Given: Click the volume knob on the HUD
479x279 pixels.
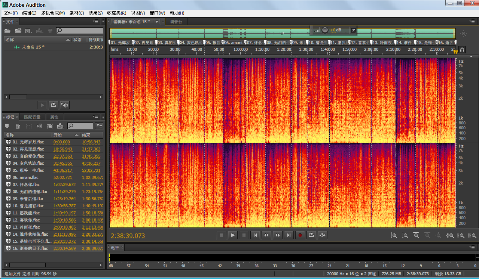Looking at the screenshot, I should (325, 30).
